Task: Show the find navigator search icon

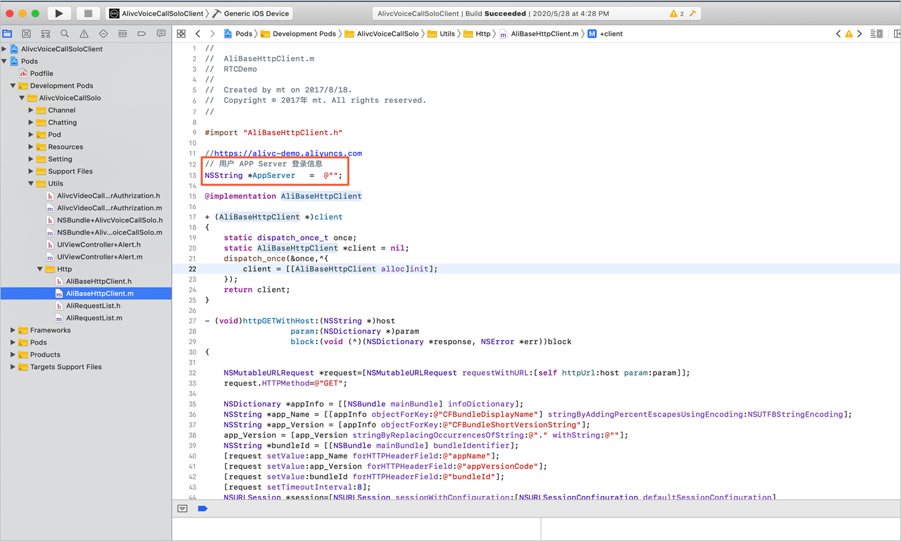Action: (x=65, y=34)
